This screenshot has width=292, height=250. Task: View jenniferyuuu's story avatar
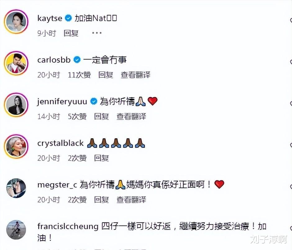tap(16, 105)
